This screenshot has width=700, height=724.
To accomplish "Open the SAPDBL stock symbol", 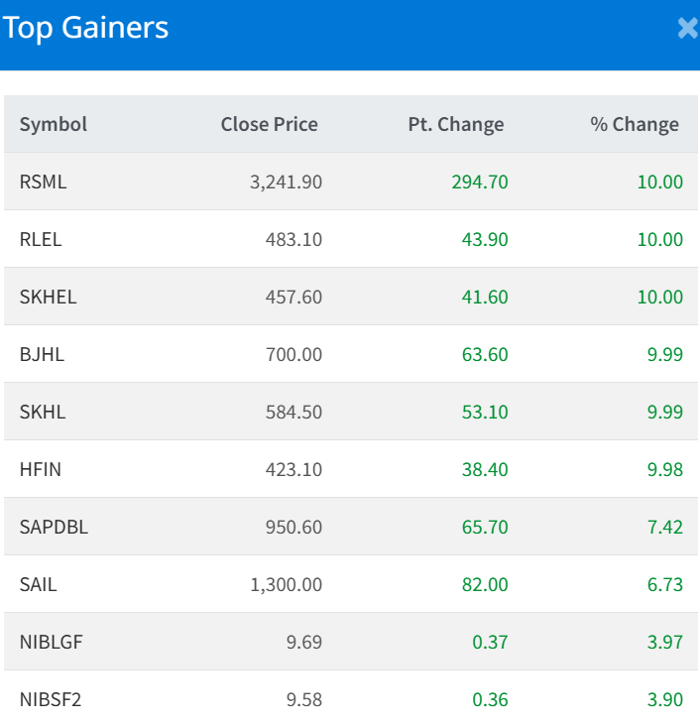I will (54, 527).
